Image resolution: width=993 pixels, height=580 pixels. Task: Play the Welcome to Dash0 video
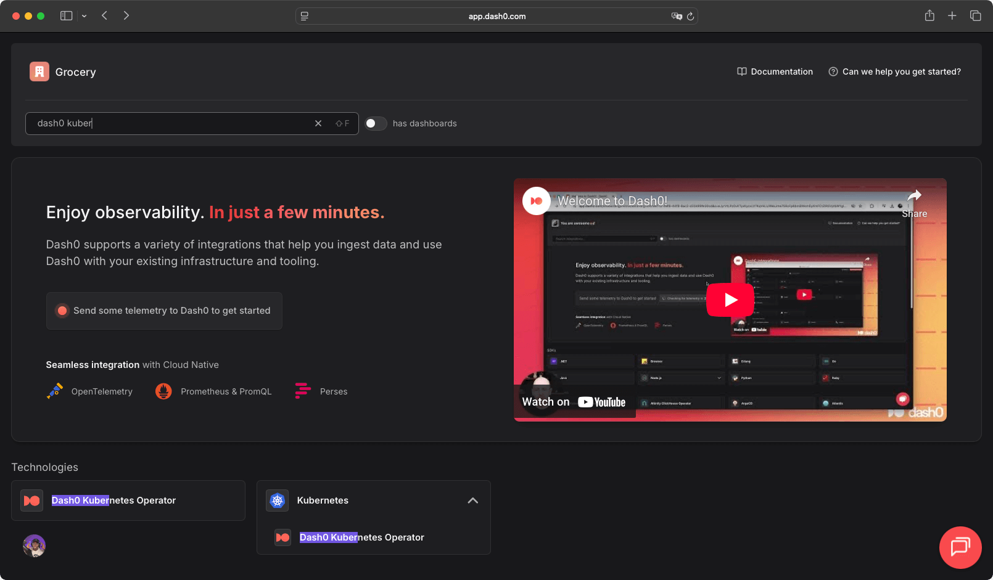(x=730, y=300)
